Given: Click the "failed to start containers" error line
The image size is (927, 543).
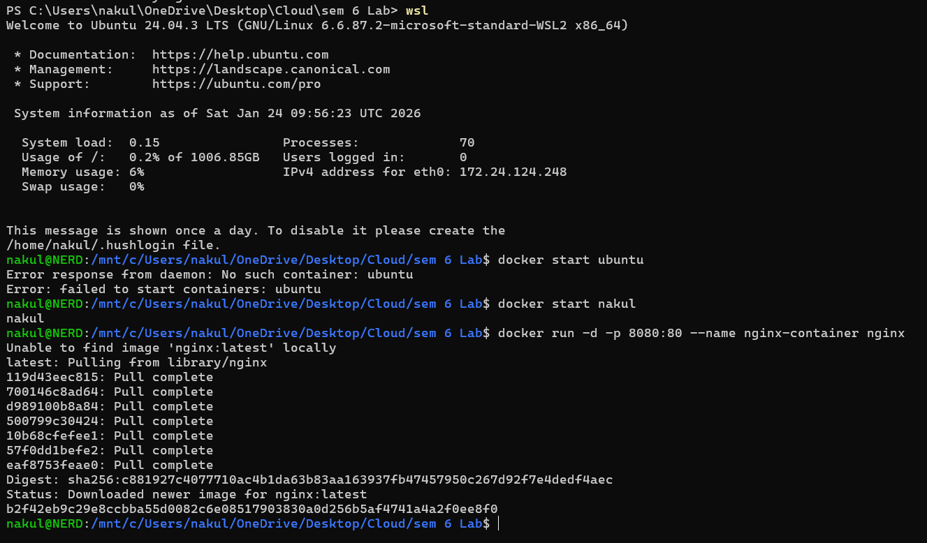Looking at the screenshot, I should pyautogui.click(x=163, y=289).
